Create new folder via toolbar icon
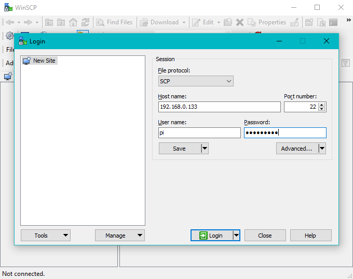Viewport: 353px width, 279px height. click(x=309, y=22)
